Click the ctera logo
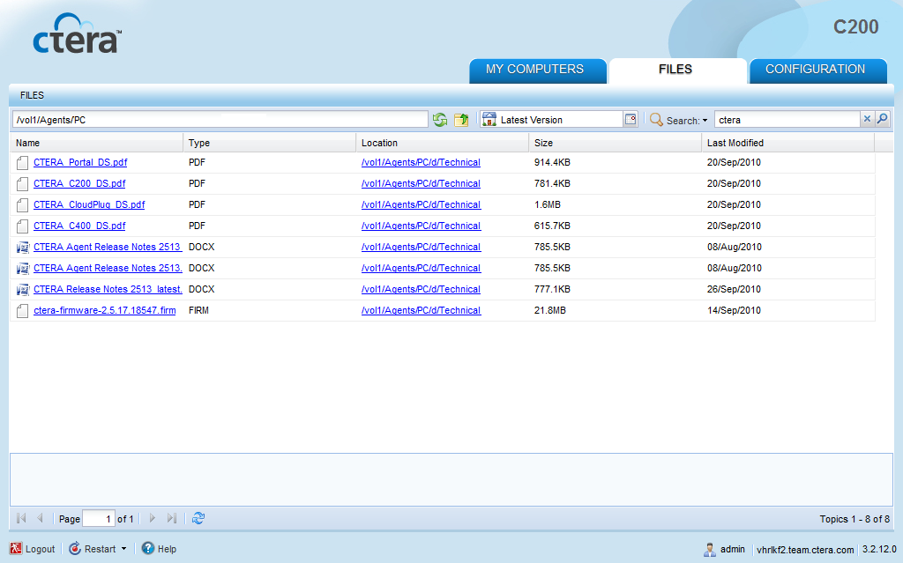This screenshot has height=563, width=903. click(x=78, y=33)
